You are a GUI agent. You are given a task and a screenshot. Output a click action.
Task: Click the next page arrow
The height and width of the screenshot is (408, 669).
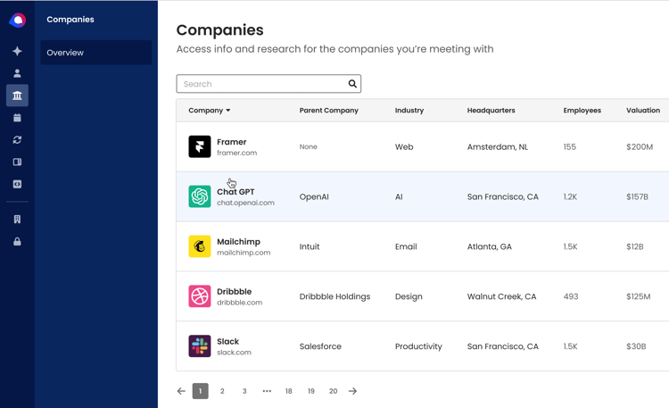pyautogui.click(x=352, y=391)
